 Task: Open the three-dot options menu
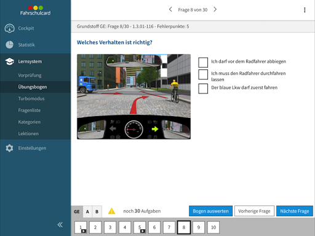tap(305, 10)
